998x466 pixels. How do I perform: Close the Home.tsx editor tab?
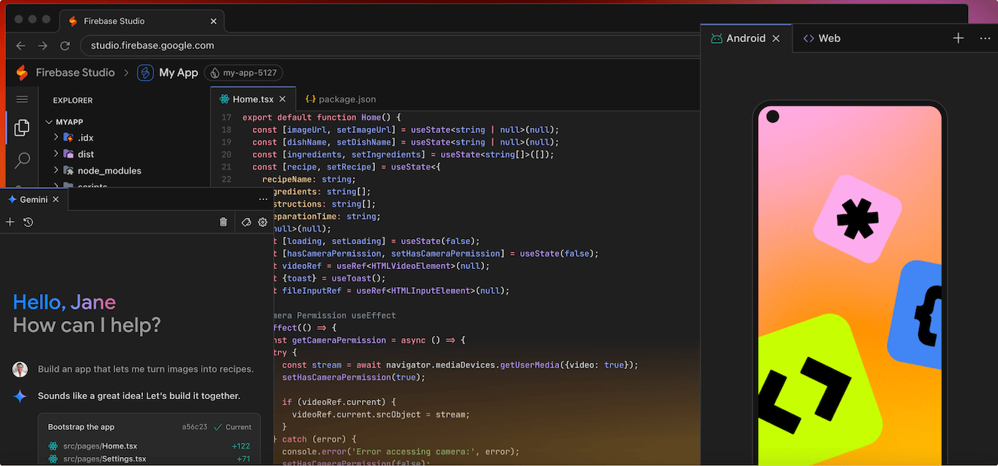282,98
